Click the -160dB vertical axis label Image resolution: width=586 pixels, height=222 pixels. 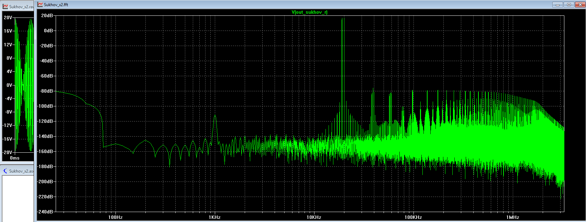click(x=45, y=151)
